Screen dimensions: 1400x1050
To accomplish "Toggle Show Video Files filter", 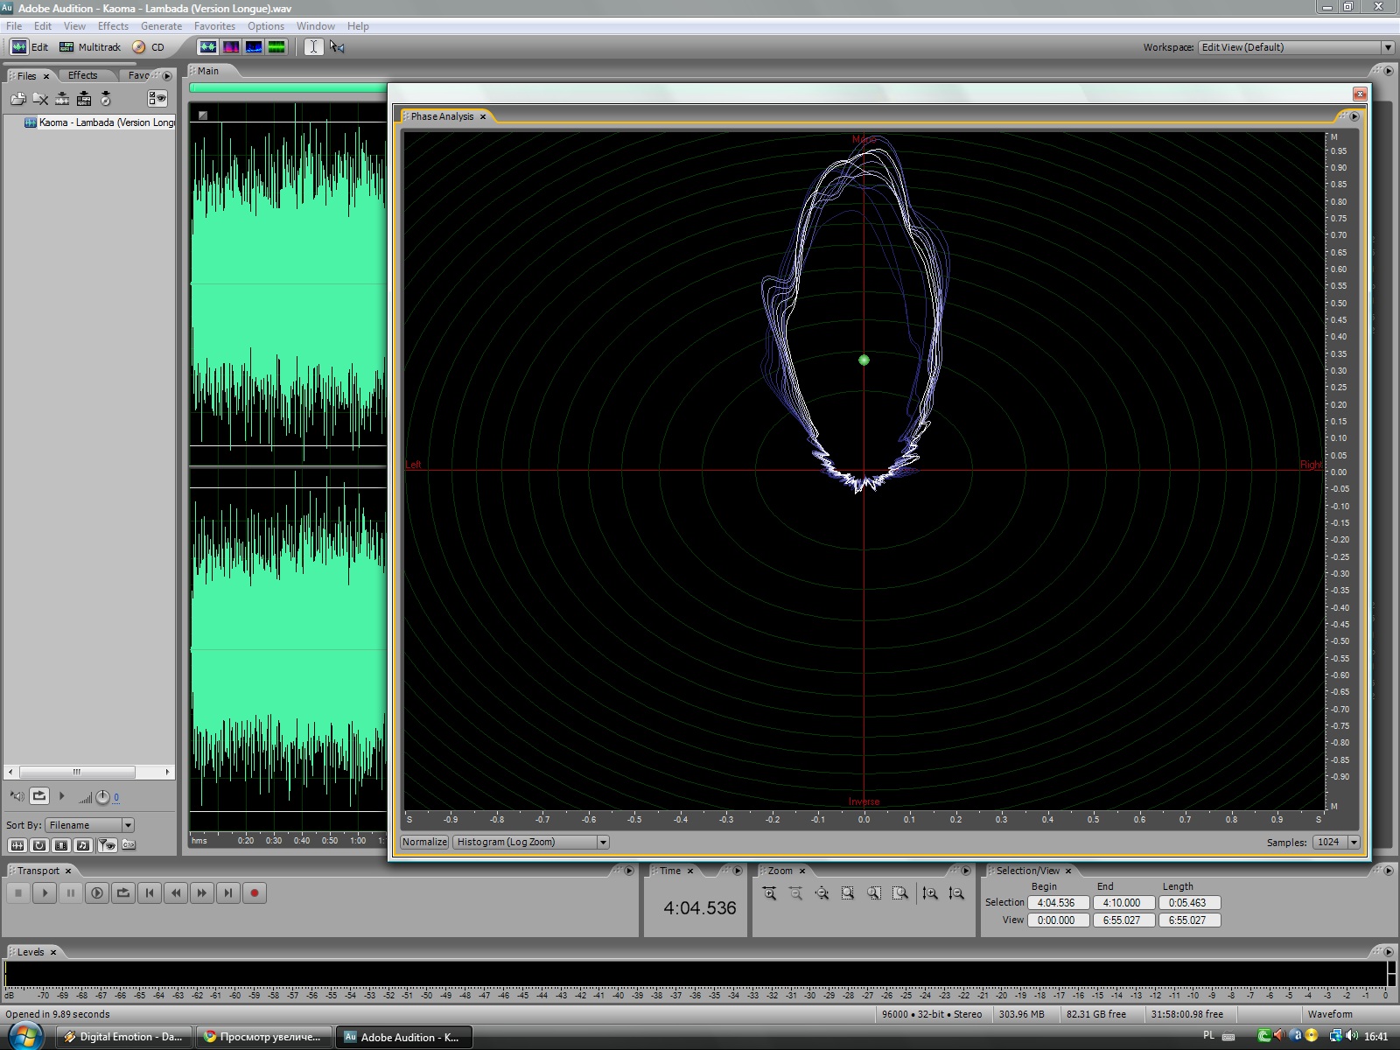I will click(61, 845).
